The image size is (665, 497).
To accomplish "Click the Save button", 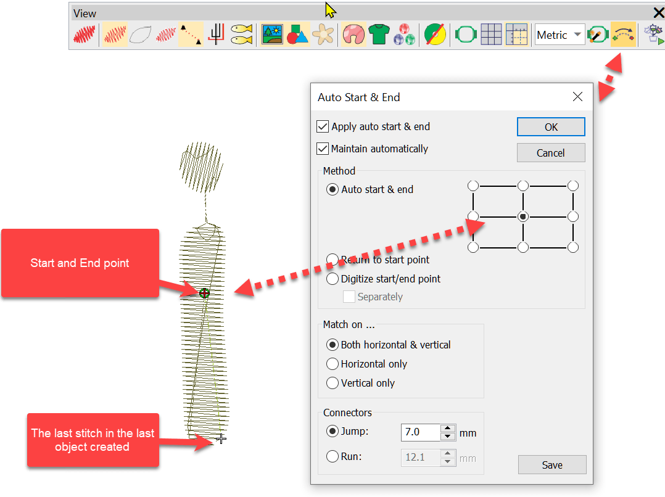I will click(551, 465).
